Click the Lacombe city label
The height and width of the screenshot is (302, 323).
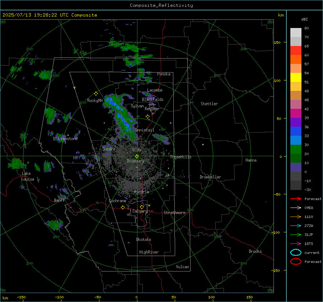pyautogui.click(x=155, y=90)
